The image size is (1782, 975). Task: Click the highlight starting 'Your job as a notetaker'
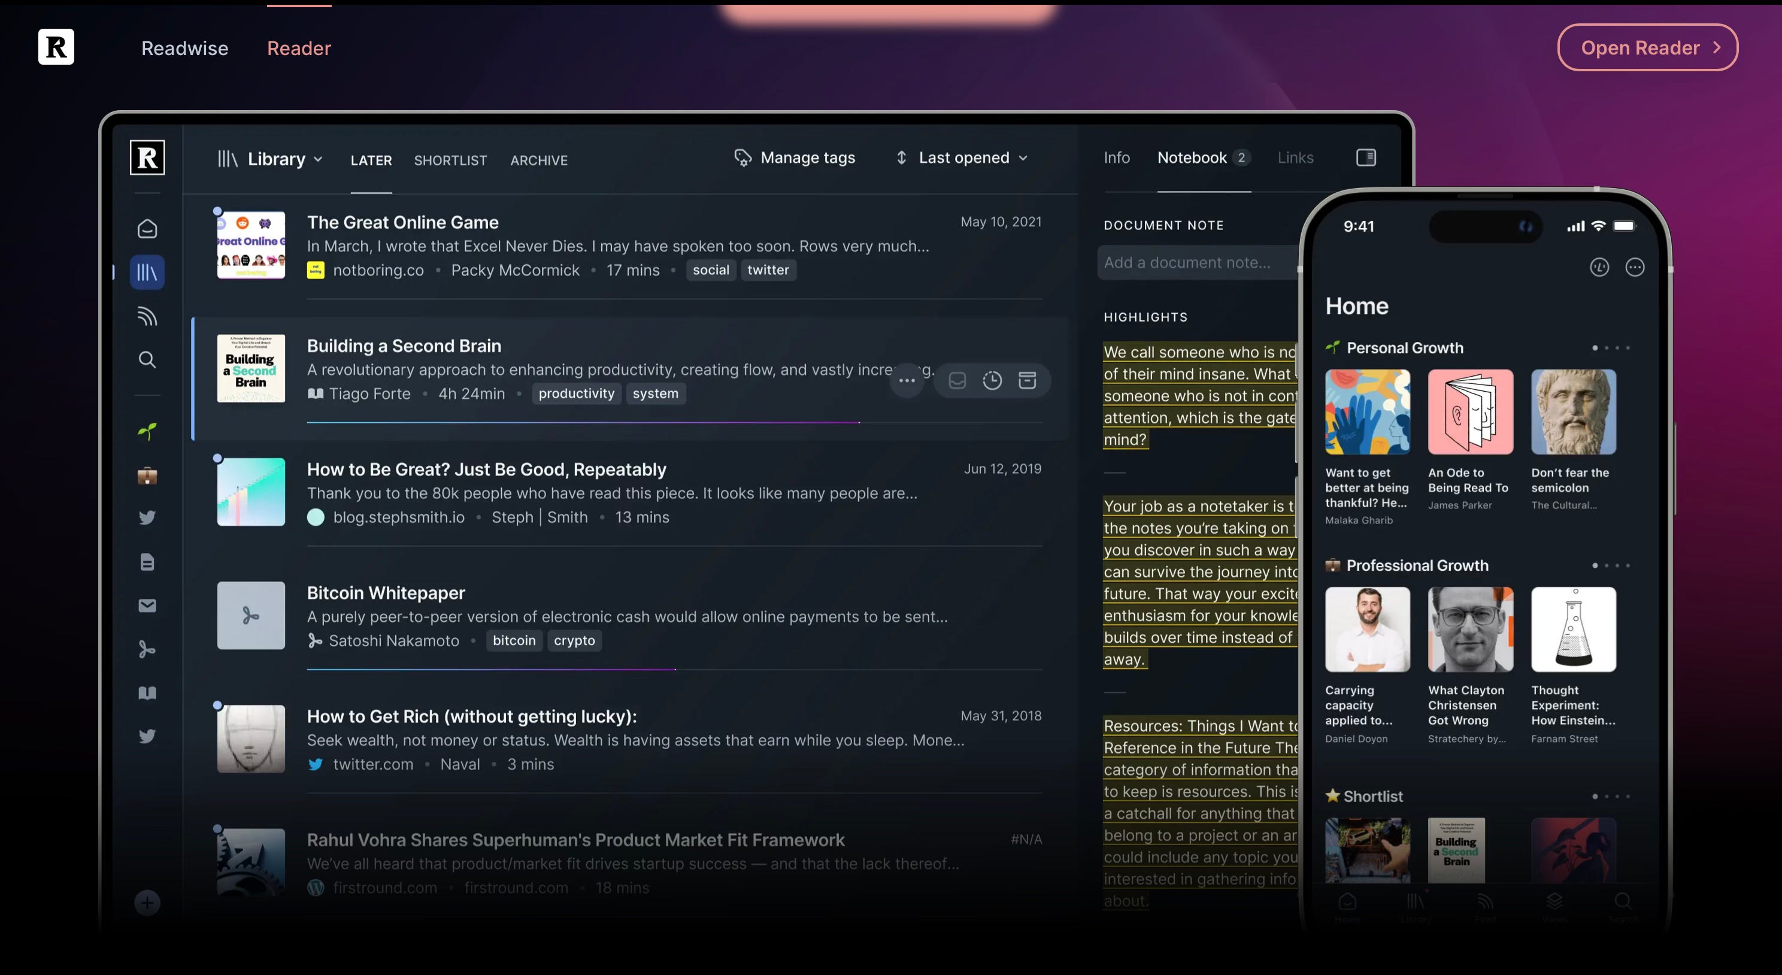(1200, 583)
